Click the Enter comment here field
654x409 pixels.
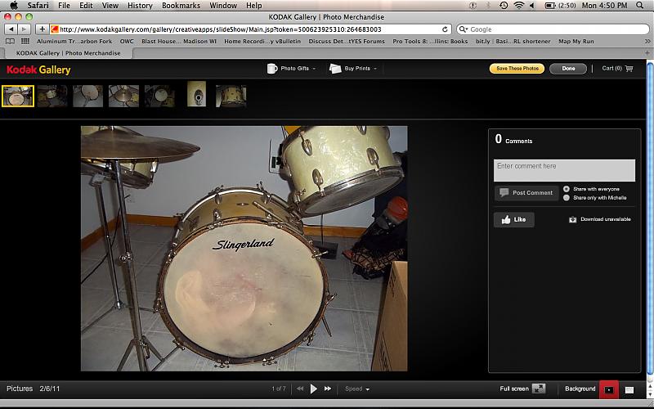[564, 170]
